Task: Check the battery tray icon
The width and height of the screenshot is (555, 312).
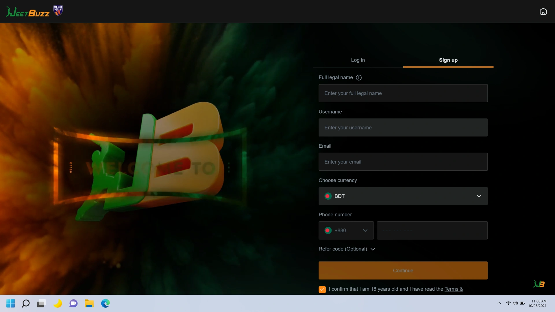Action: (x=522, y=303)
